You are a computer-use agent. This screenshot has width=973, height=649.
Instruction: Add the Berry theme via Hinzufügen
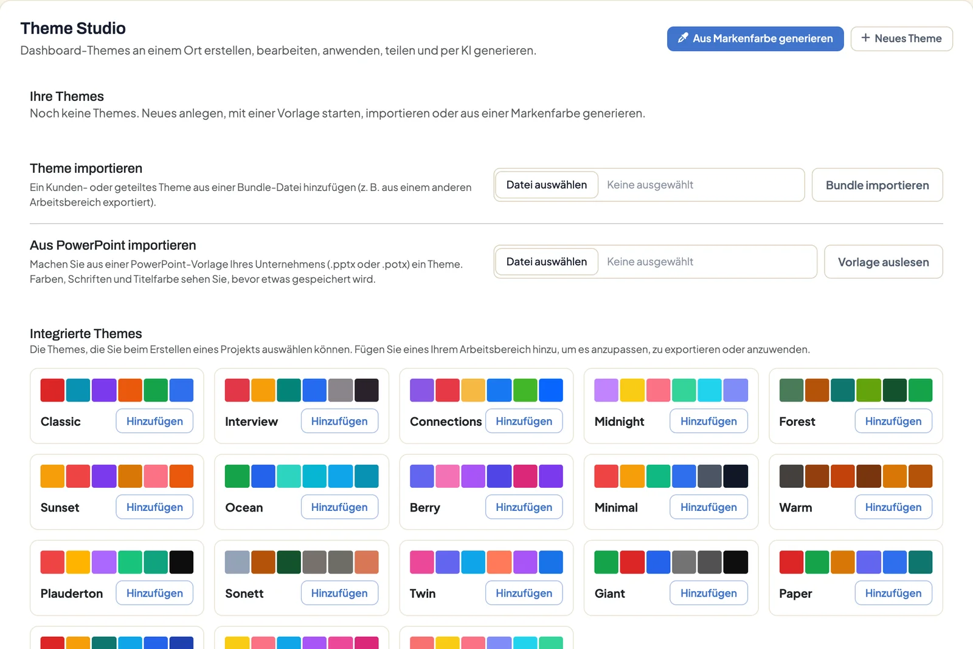pos(524,507)
